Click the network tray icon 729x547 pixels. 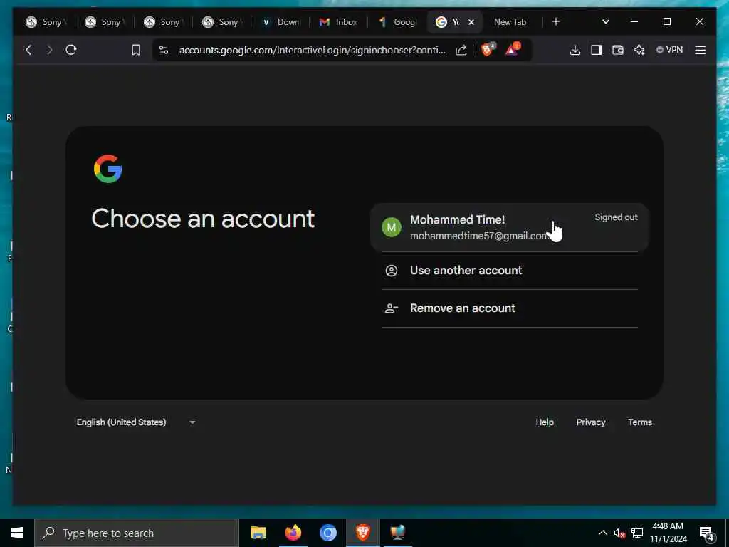(637, 533)
